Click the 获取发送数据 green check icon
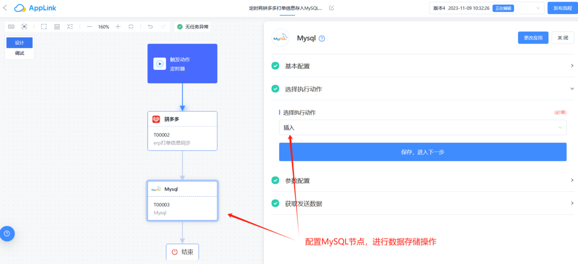Image resolution: width=578 pixels, height=264 pixels. click(275, 203)
